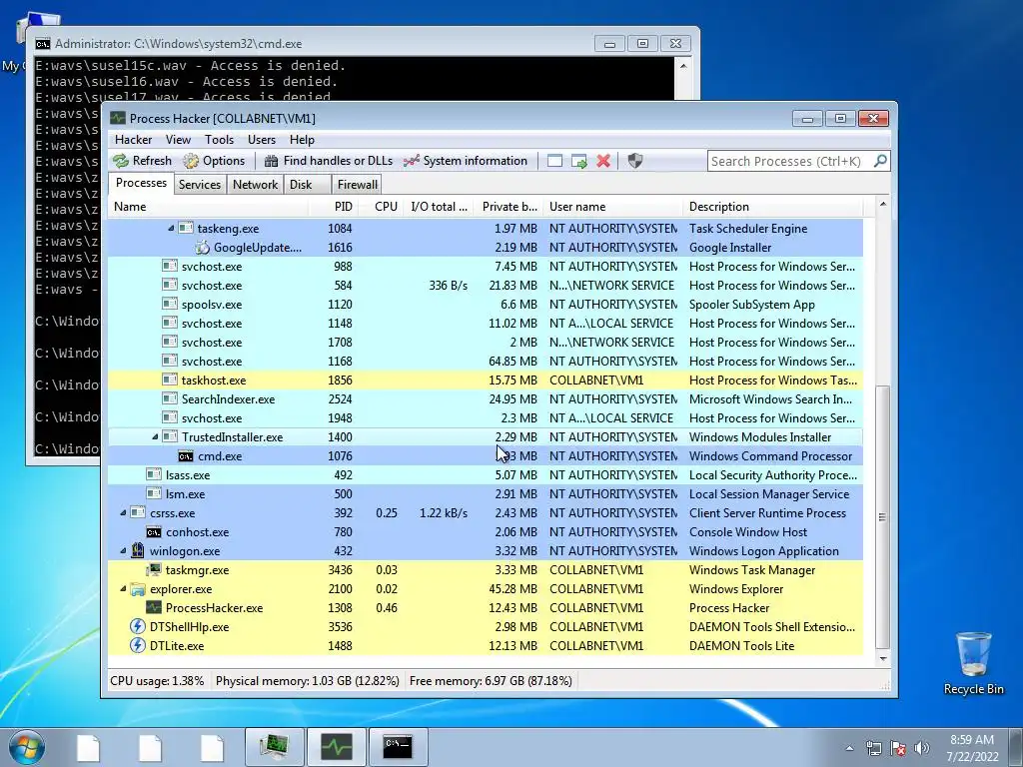Switch to cmd taskbar icon
The image size is (1023, 767).
tap(398, 747)
